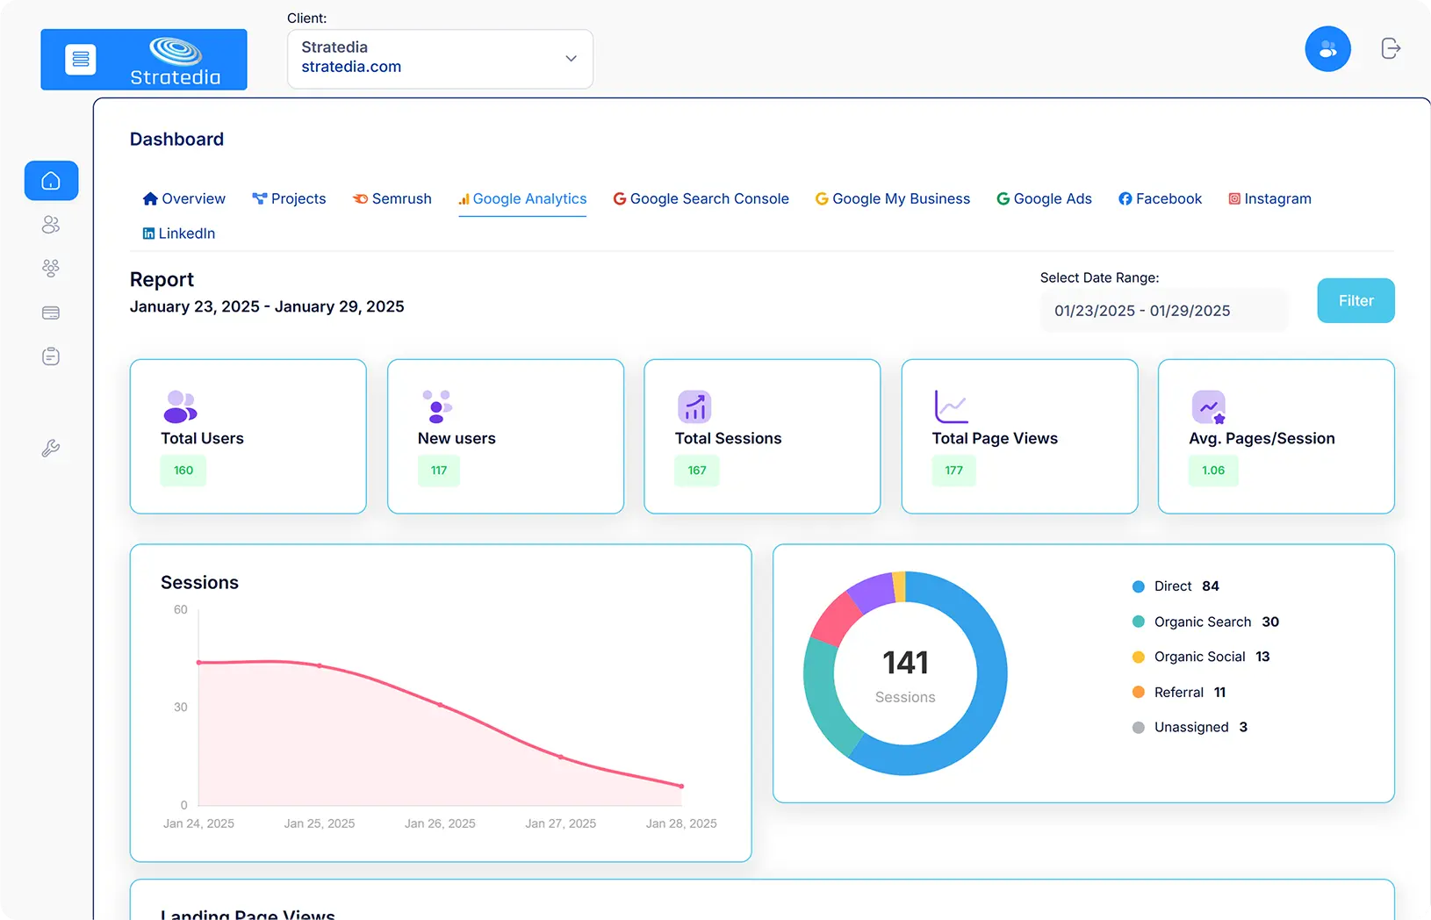Click the Avg. Pages/Session value 1.06
The image size is (1431, 920).
[1213, 471]
